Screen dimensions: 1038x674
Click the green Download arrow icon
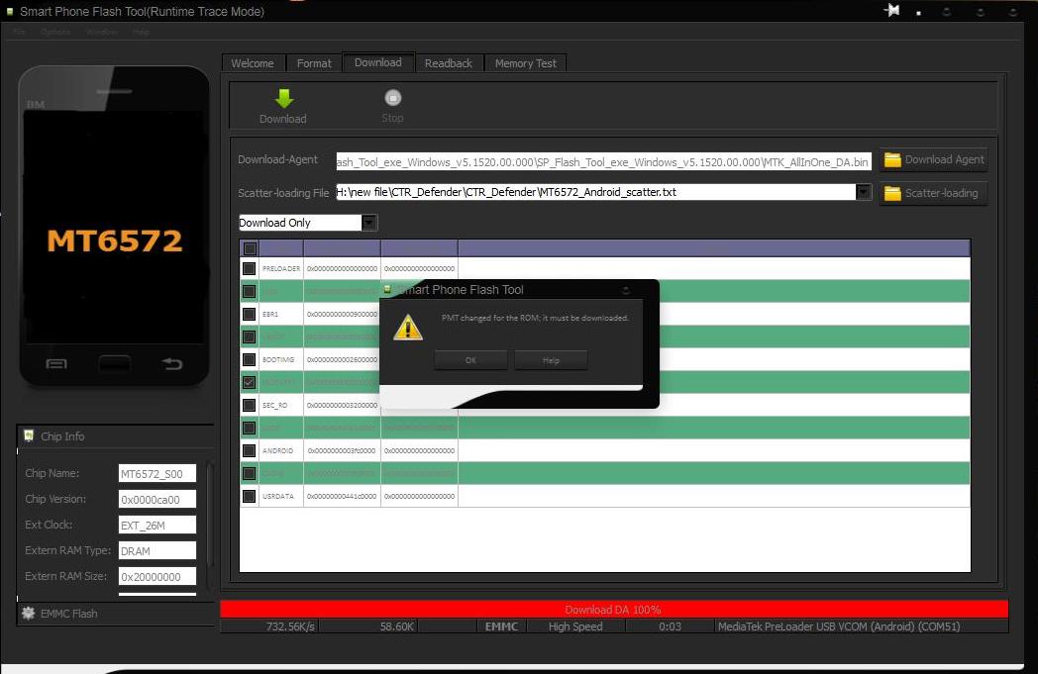284,98
